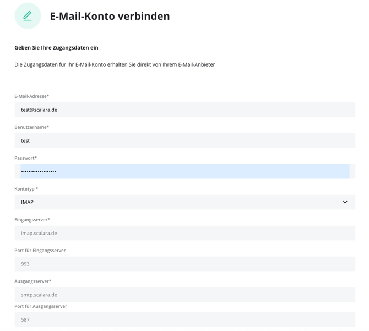This screenshot has width=369, height=331.
Task: Click the Port für Ausgangsserver field
Action: 184,319
